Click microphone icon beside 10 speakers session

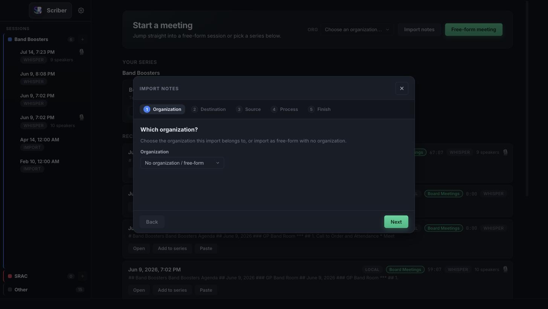point(81,117)
